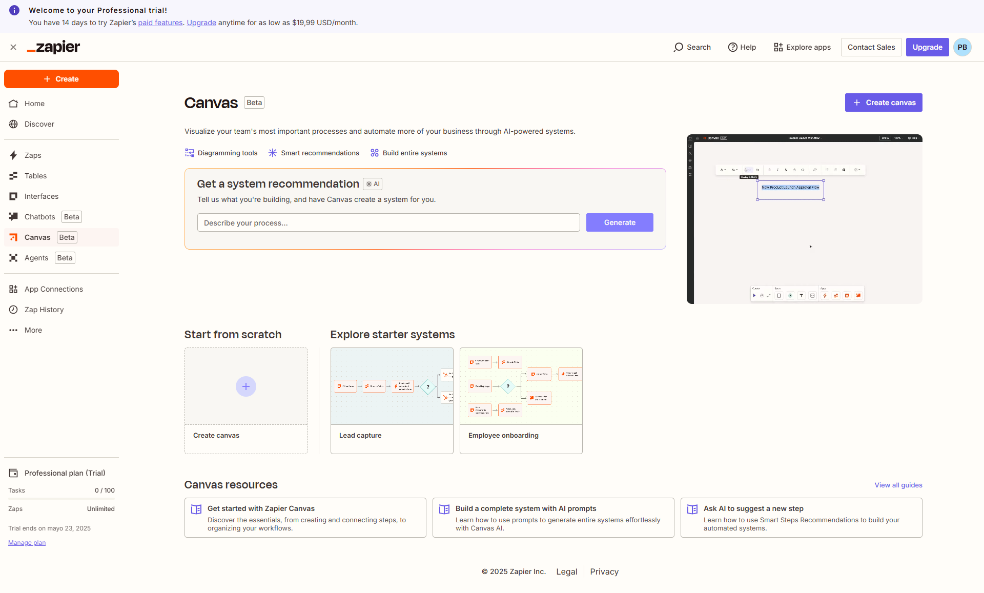Click the info icon in trial banner
Viewport: 984px width, 593px height.
[14, 10]
